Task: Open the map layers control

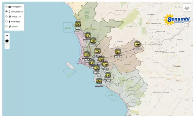Action: pos(187,8)
